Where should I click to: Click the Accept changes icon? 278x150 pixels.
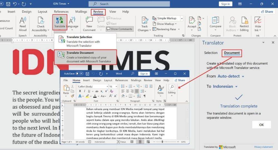pos(192,20)
